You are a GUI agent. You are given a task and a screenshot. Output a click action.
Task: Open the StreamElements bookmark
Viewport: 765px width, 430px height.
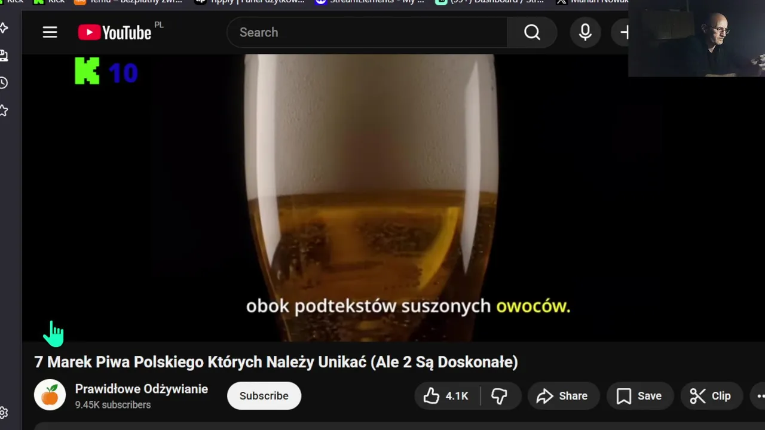370,2
